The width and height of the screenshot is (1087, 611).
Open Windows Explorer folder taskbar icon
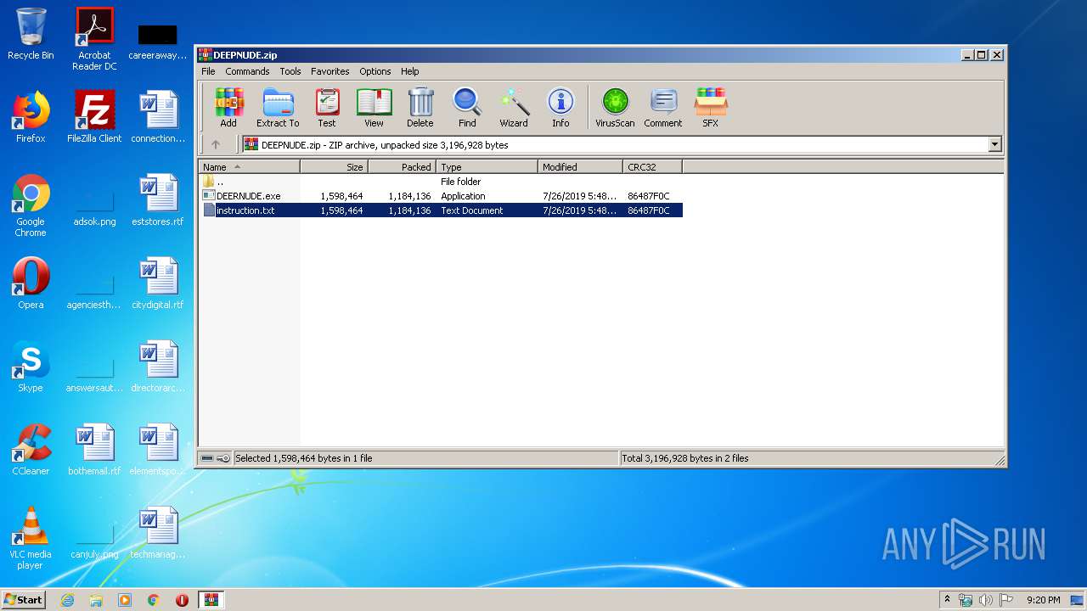96,600
